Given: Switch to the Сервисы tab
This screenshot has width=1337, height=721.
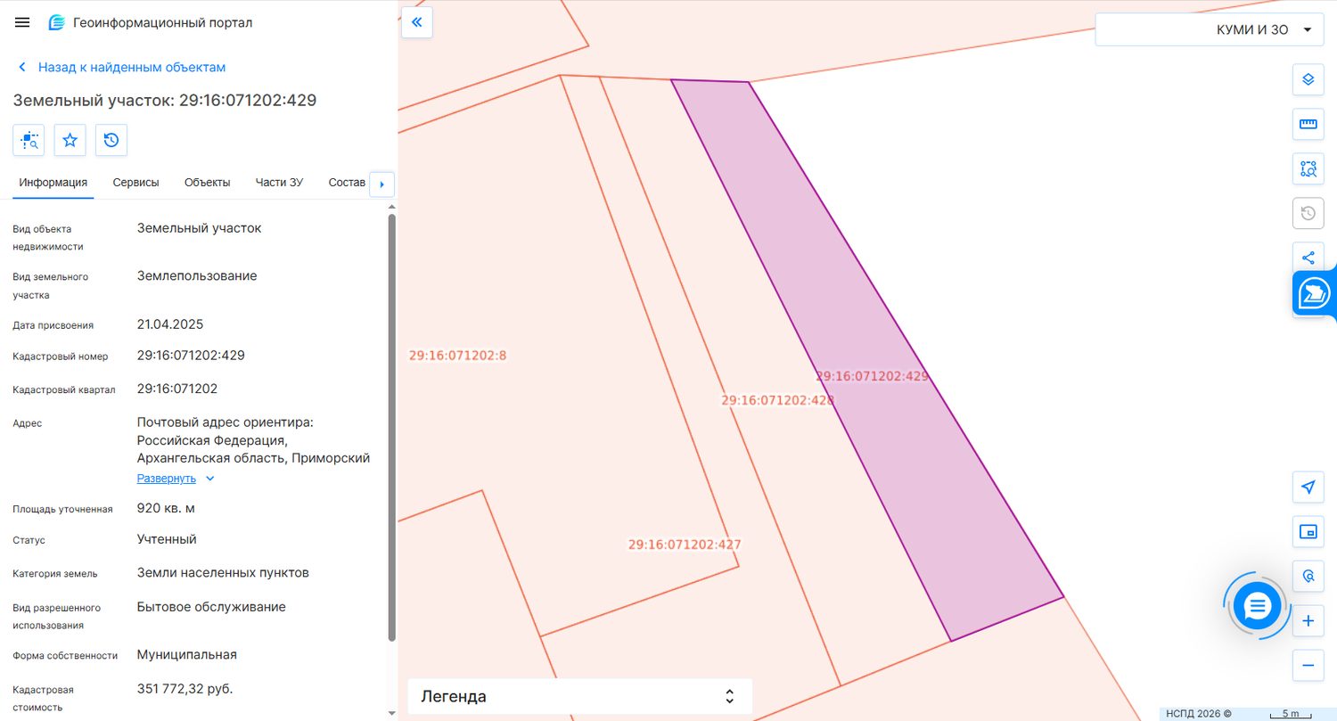Looking at the screenshot, I should pos(136,183).
